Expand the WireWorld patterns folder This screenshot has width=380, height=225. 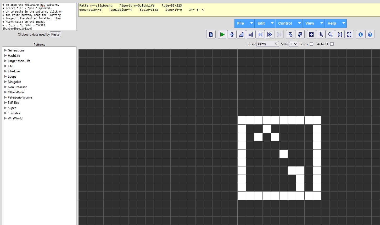[5, 118]
